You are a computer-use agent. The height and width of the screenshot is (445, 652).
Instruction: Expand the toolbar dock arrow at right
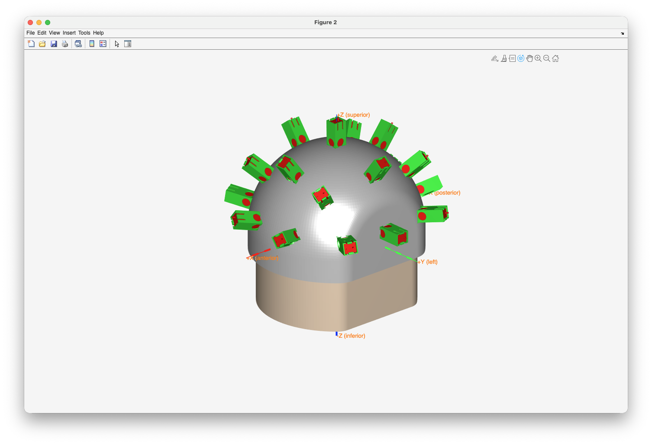[623, 33]
